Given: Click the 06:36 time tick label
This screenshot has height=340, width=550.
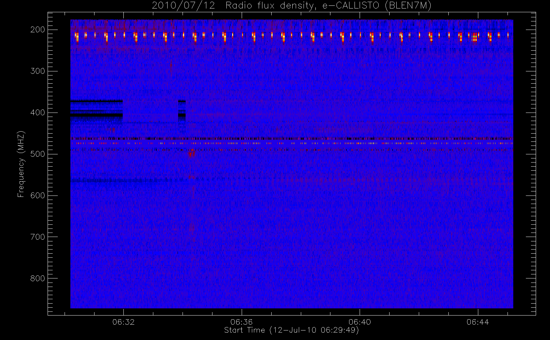Looking at the screenshot, I should (x=241, y=322).
